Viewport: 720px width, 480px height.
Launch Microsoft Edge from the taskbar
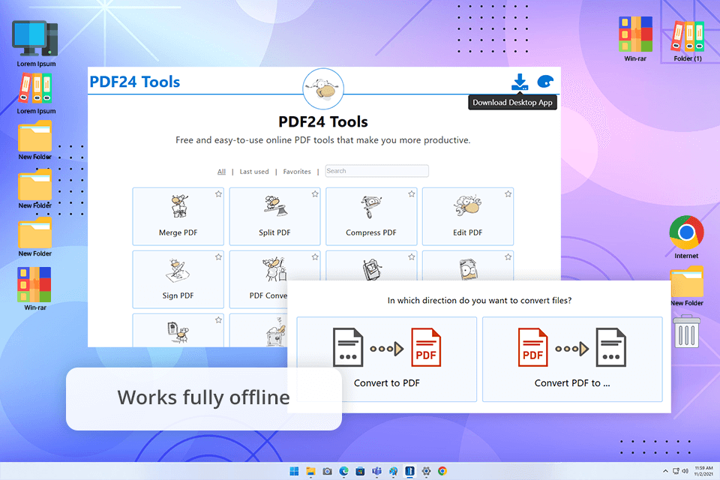(343, 471)
